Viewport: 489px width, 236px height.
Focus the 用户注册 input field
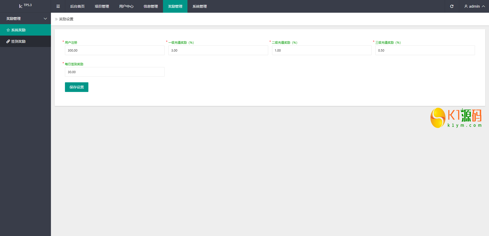coord(115,50)
